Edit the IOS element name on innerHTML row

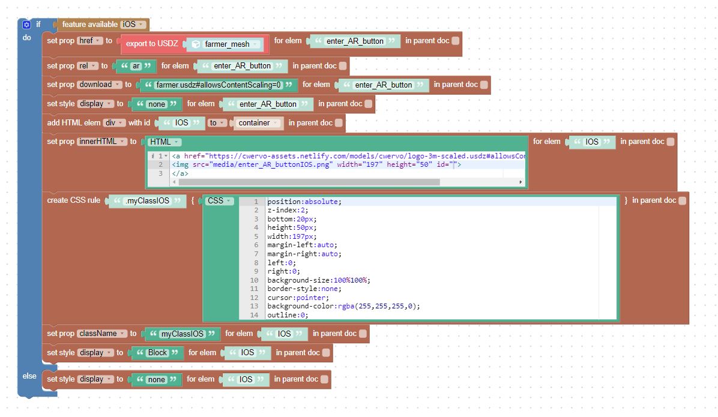(x=591, y=142)
